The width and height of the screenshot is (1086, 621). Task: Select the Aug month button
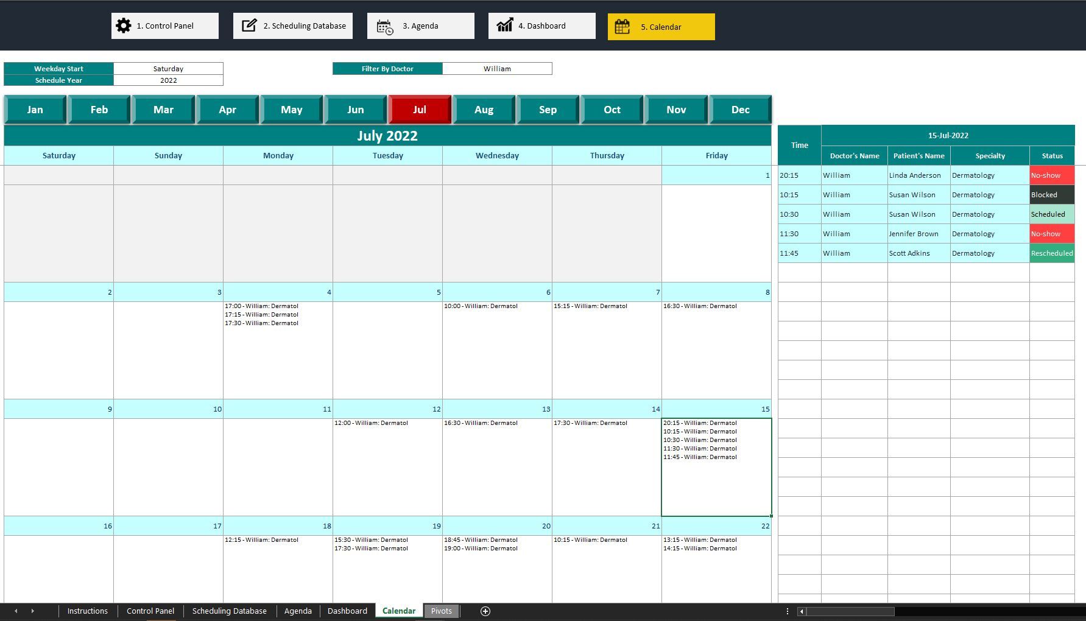click(484, 109)
